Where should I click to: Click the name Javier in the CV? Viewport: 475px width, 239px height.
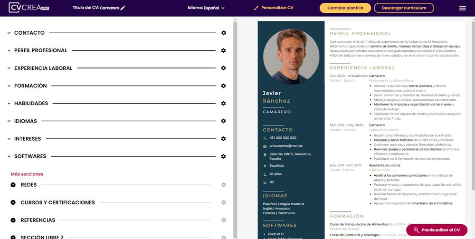[x=272, y=93]
